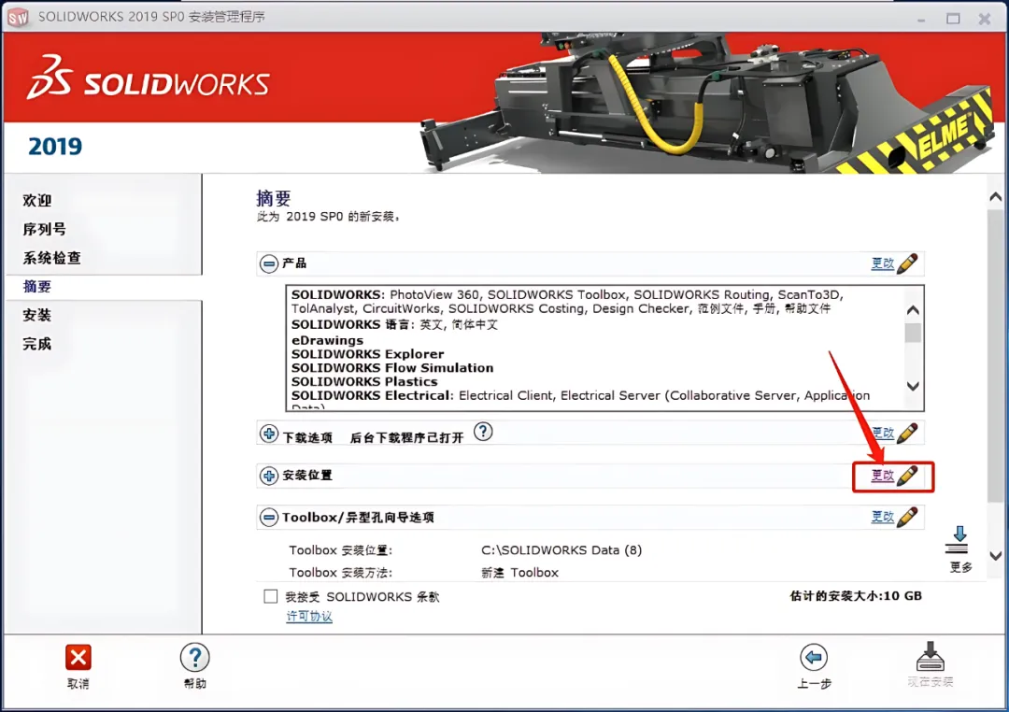
Task: Minimize the installer window
Action: pyautogui.click(x=921, y=19)
